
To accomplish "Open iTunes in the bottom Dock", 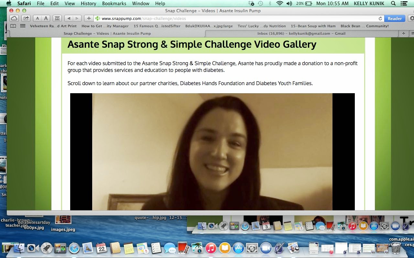I will (211, 248).
